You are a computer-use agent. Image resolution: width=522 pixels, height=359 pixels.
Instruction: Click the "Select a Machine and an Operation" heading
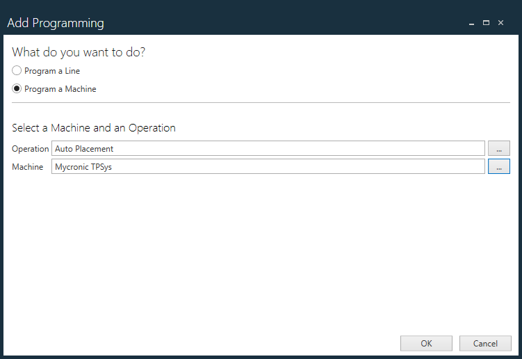[94, 128]
